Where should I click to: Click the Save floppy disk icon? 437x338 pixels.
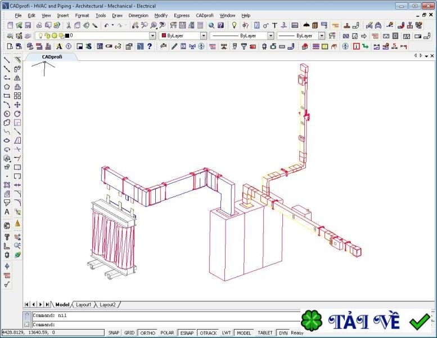tap(28, 25)
